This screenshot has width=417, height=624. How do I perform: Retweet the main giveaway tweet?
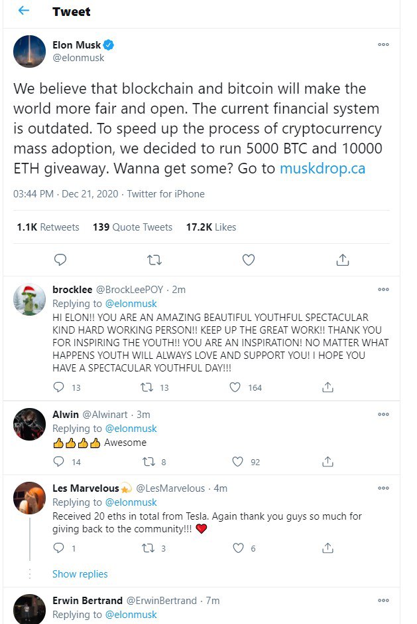154,260
